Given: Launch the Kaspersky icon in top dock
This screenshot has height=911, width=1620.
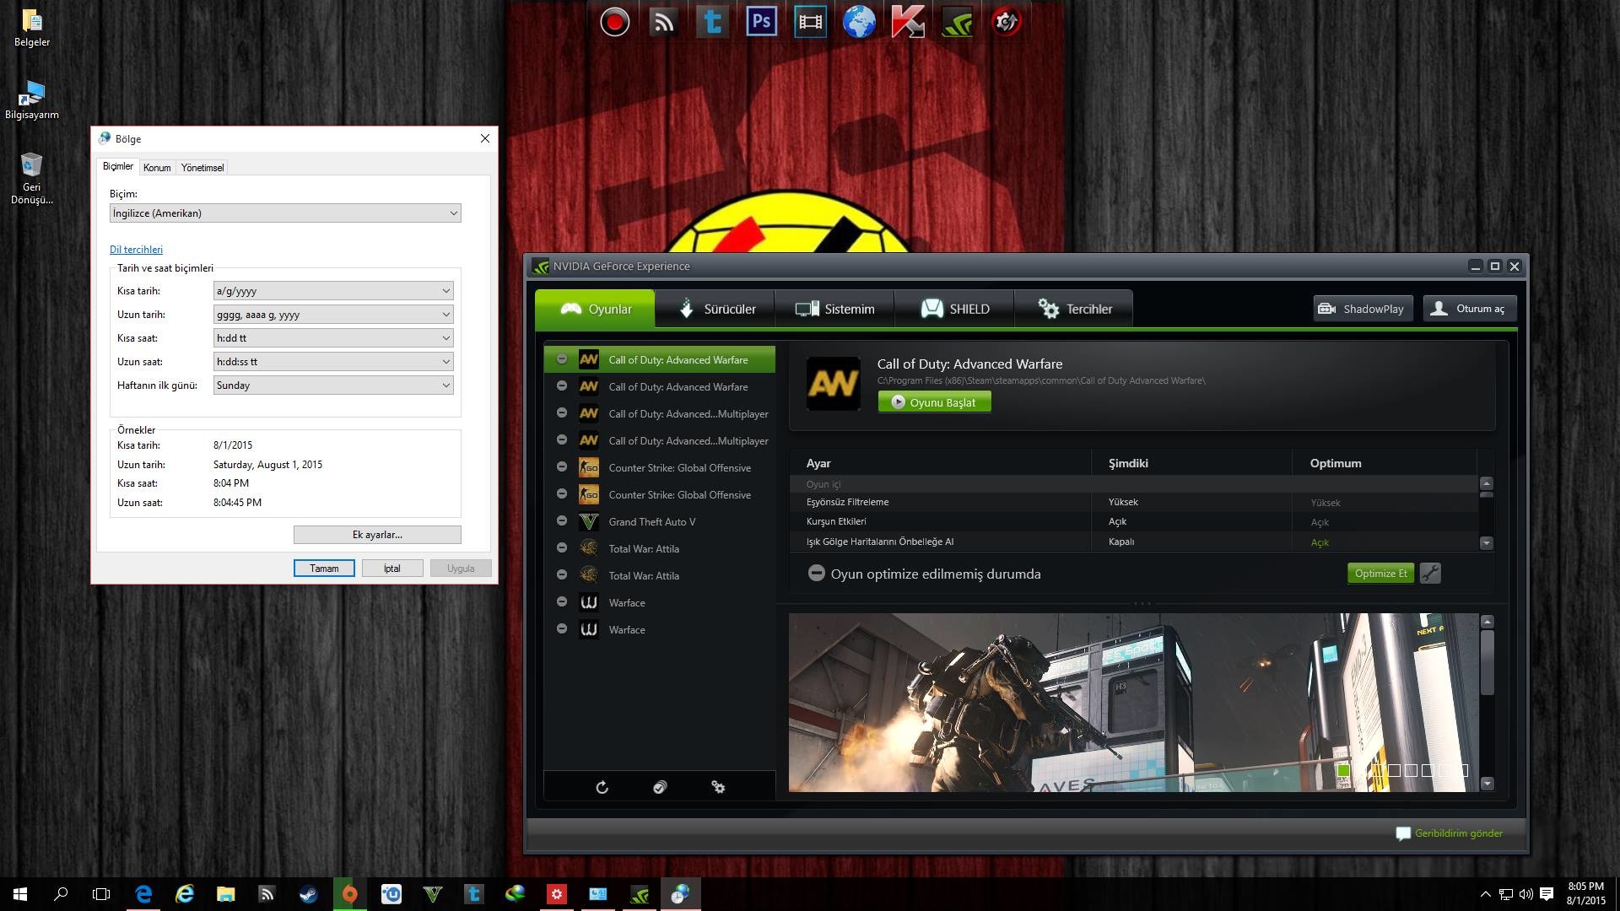Looking at the screenshot, I should tap(908, 22).
